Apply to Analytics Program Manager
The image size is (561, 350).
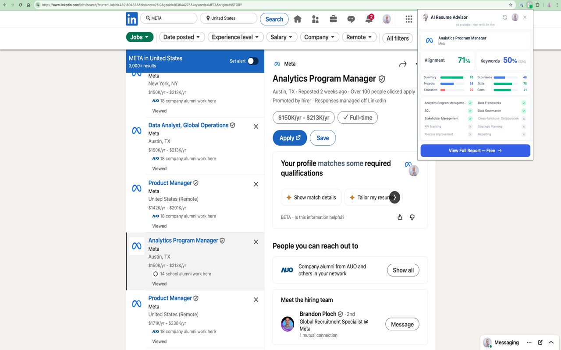(290, 138)
